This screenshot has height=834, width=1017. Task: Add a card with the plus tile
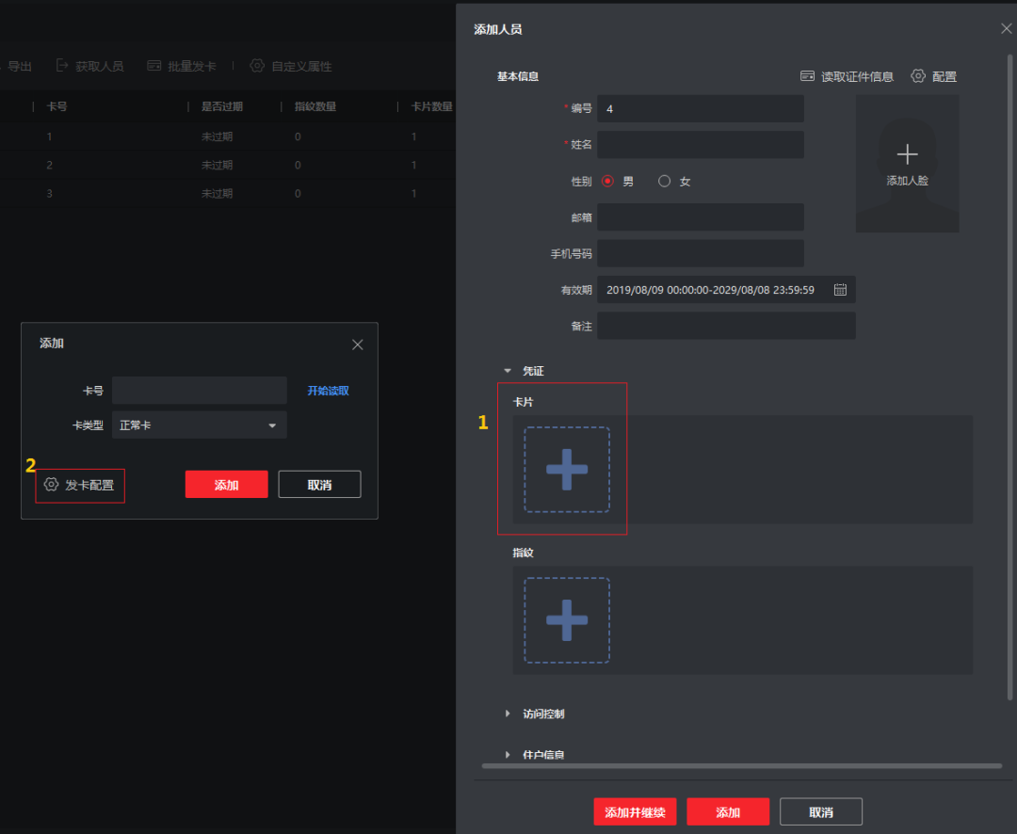pos(567,470)
